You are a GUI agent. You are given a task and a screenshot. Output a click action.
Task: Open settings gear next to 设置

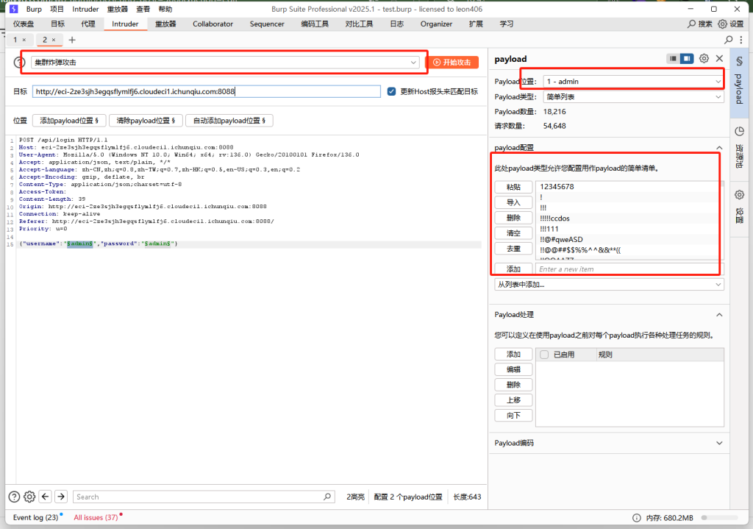pos(722,24)
